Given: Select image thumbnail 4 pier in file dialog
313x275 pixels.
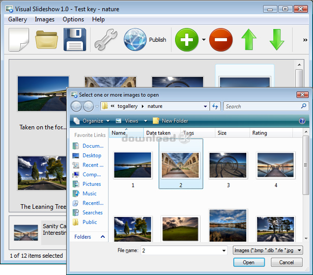Looking at the screenshot, I should (x=275, y=165).
